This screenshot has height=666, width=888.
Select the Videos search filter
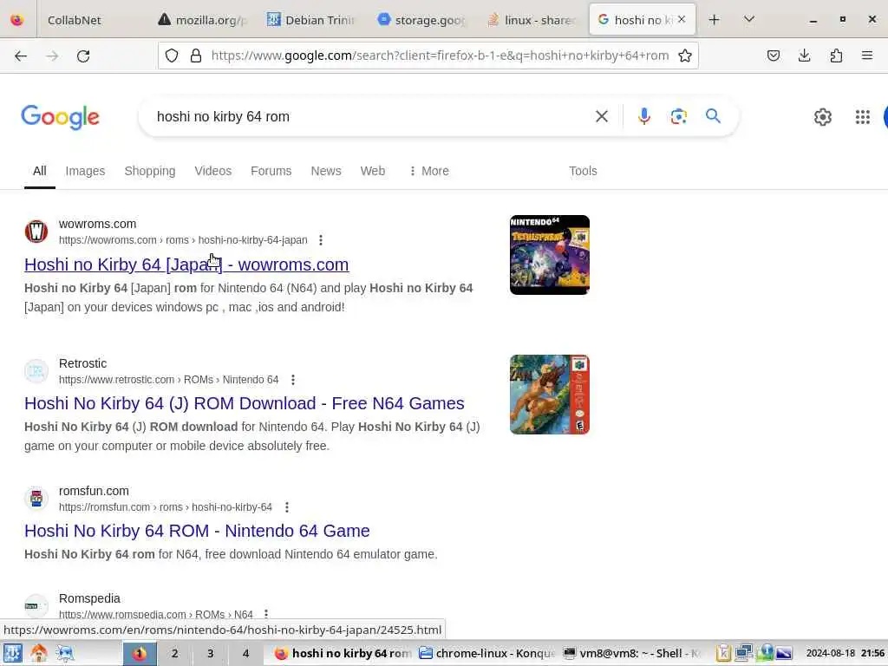click(x=213, y=171)
